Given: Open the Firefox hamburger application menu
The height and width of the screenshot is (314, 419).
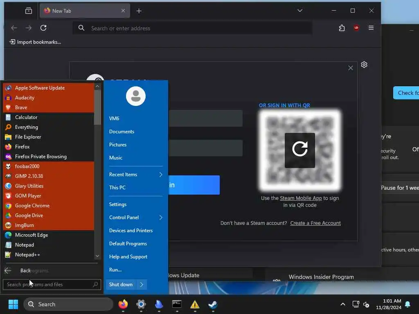Looking at the screenshot, I should (x=371, y=28).
